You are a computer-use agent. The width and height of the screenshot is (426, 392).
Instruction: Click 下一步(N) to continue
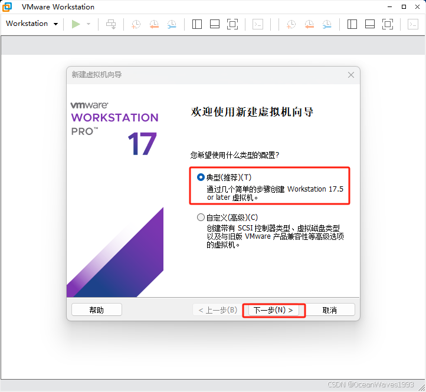coord(273,310)
